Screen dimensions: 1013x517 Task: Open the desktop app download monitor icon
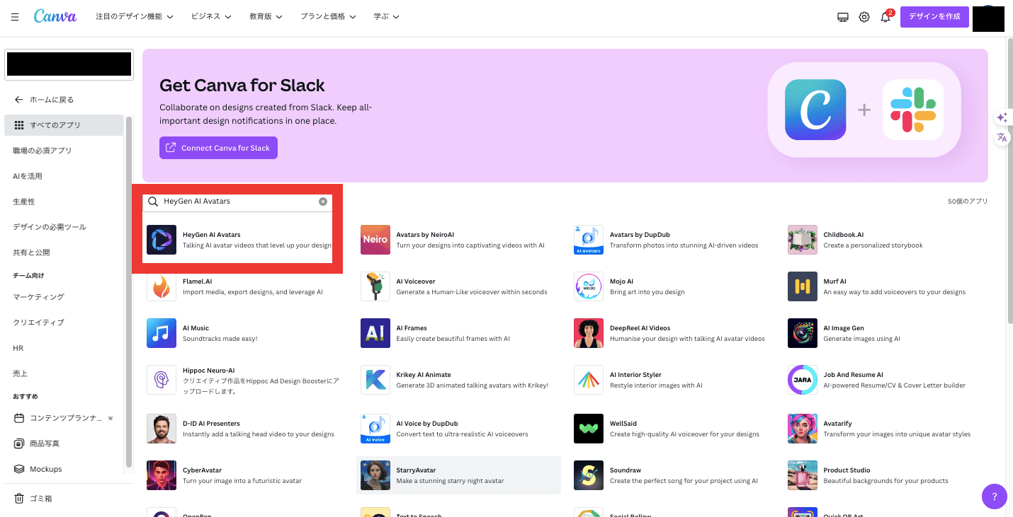[843, 17]
